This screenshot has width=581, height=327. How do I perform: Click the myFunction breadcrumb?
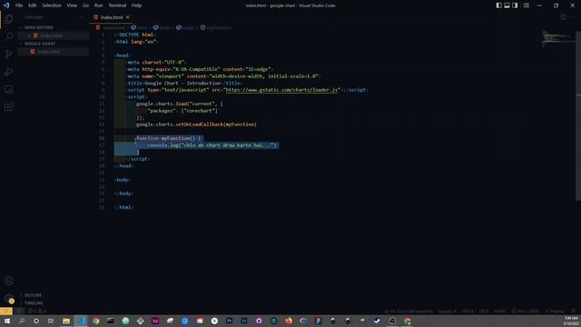coord(216,28)
